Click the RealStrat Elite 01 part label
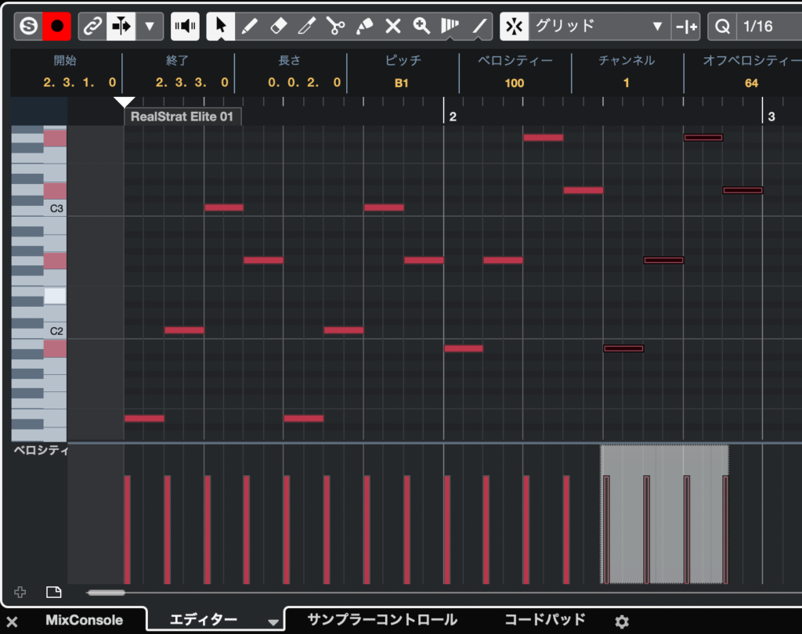The width and height of the screenshot is (802, 634). (182, 117)
